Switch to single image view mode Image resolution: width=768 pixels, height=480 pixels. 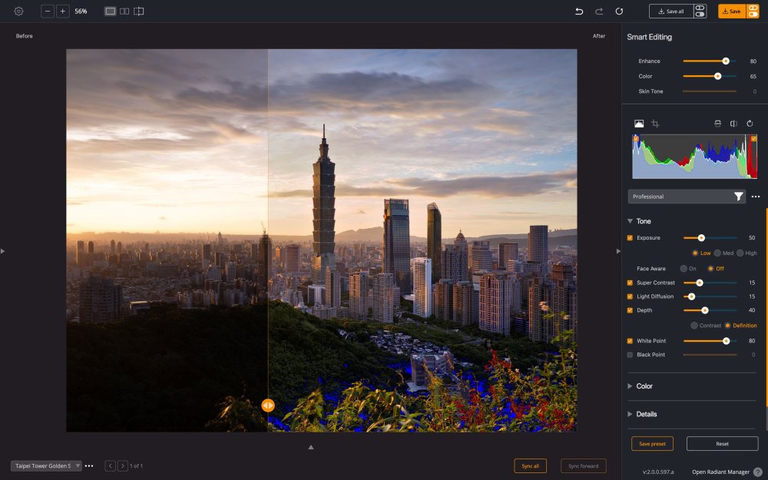(x=110, y=12)
